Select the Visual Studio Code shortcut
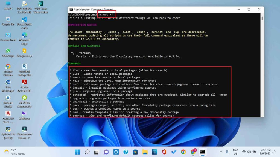 24,23
